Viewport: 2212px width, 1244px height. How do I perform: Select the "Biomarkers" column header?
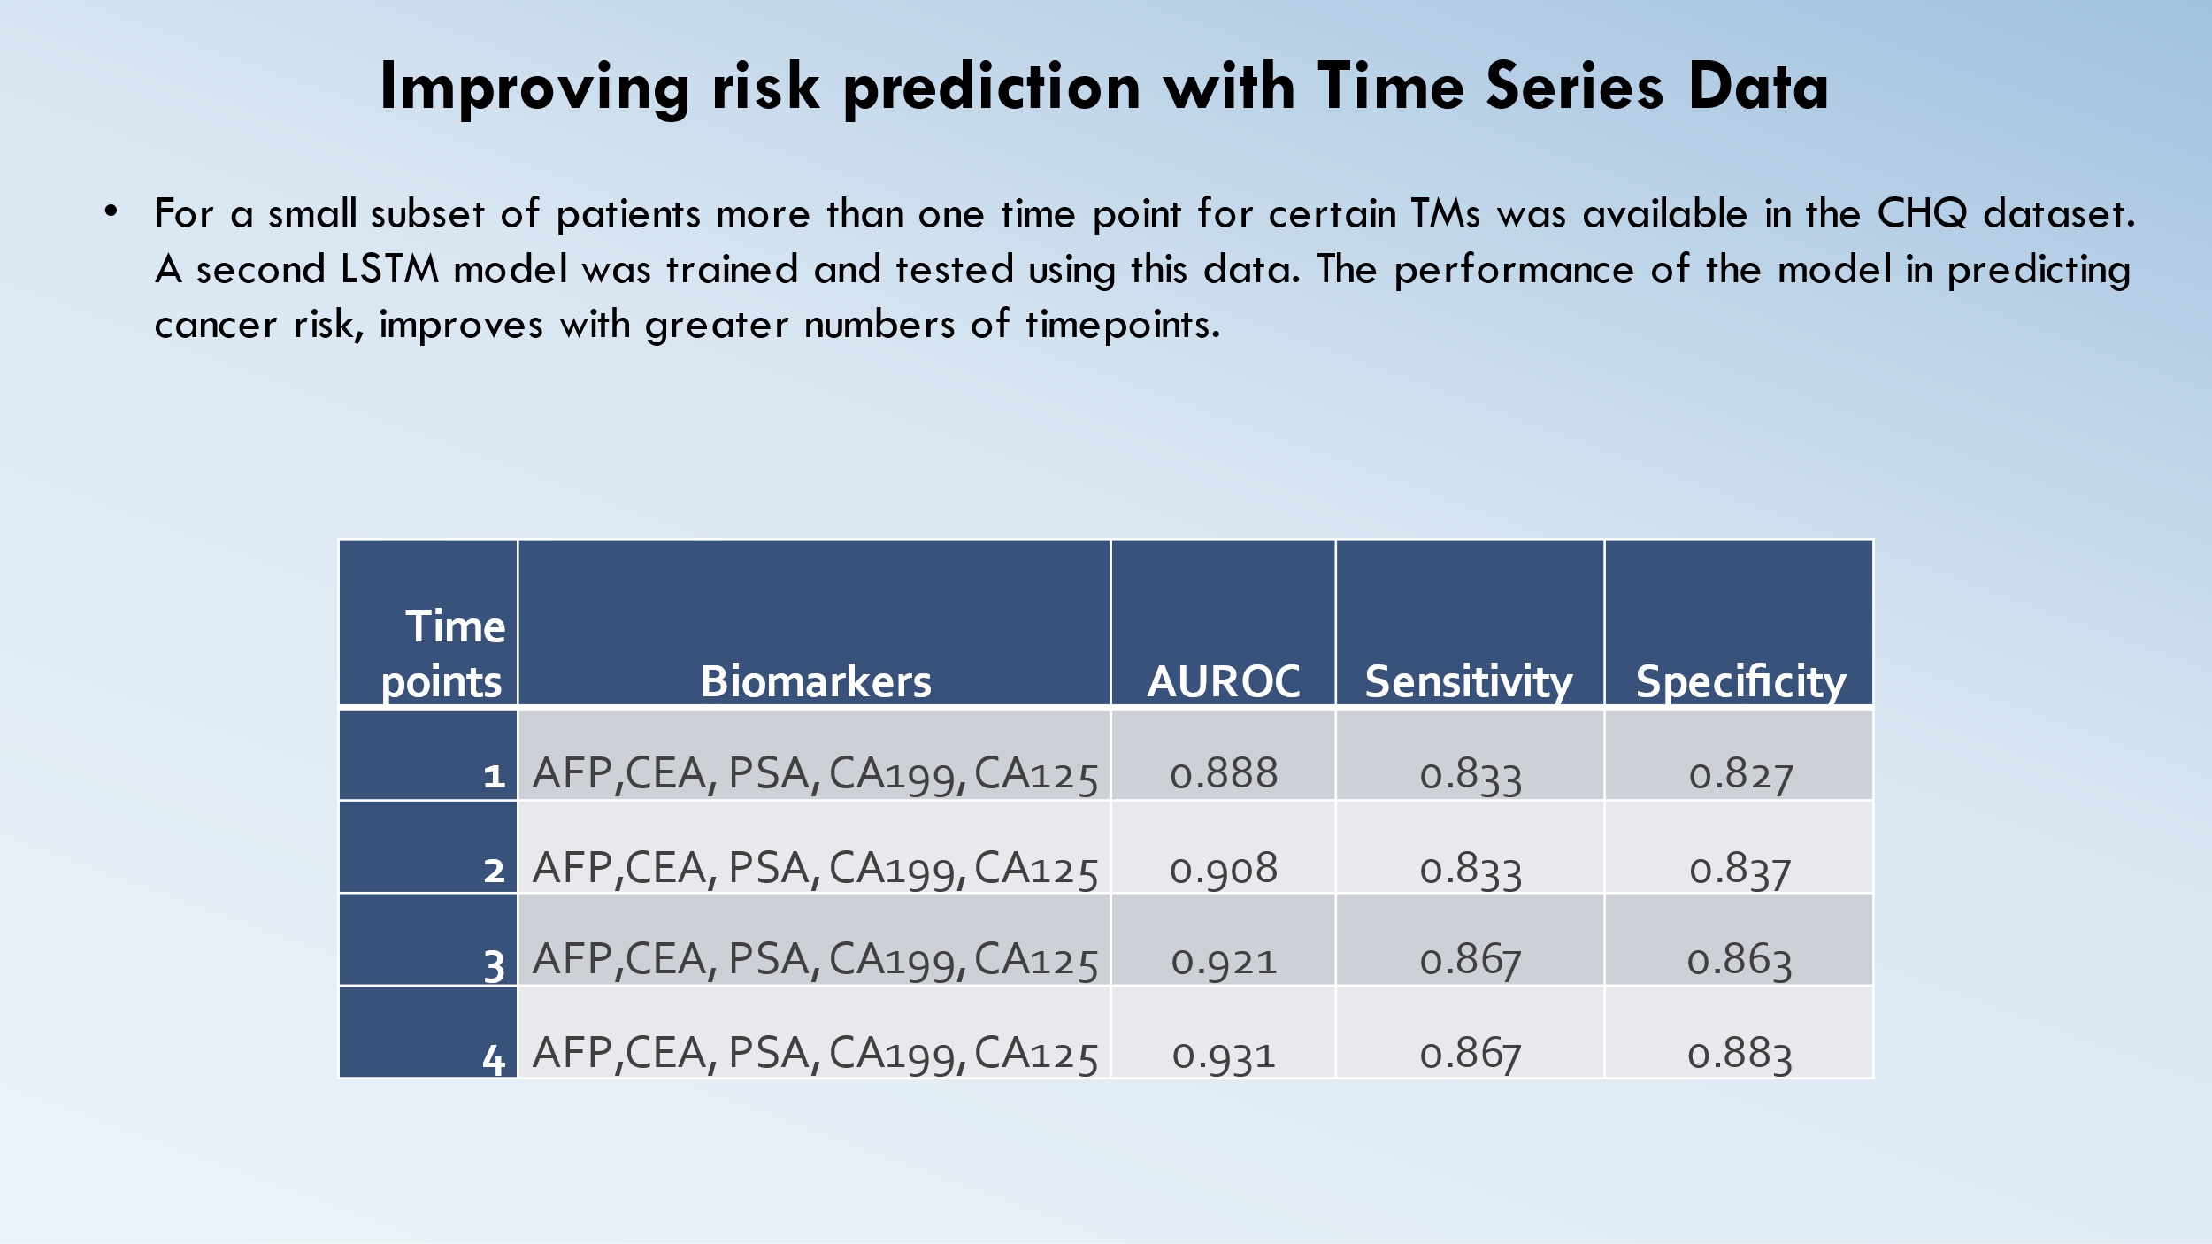pos(815,681)
